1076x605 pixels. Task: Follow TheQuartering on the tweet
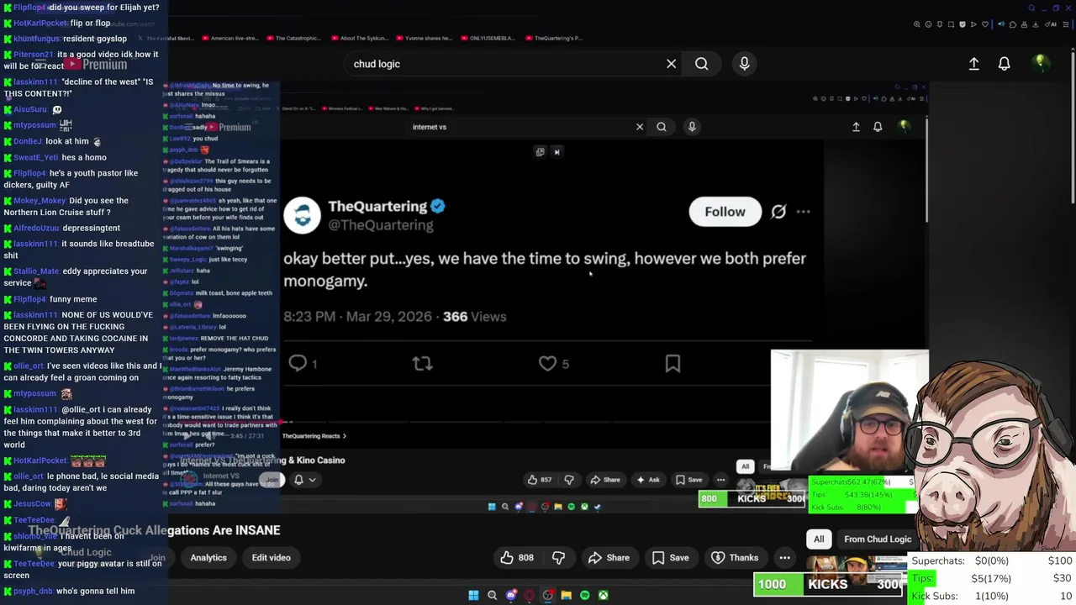[x=725, y=212]
